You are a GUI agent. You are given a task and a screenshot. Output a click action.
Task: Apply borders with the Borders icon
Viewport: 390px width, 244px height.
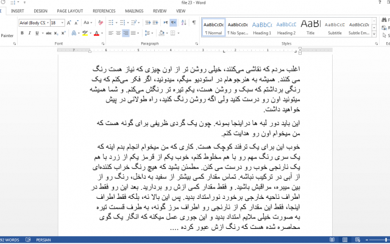[173, 33]
